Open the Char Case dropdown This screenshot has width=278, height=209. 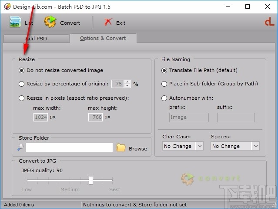[x=183, y=146]
